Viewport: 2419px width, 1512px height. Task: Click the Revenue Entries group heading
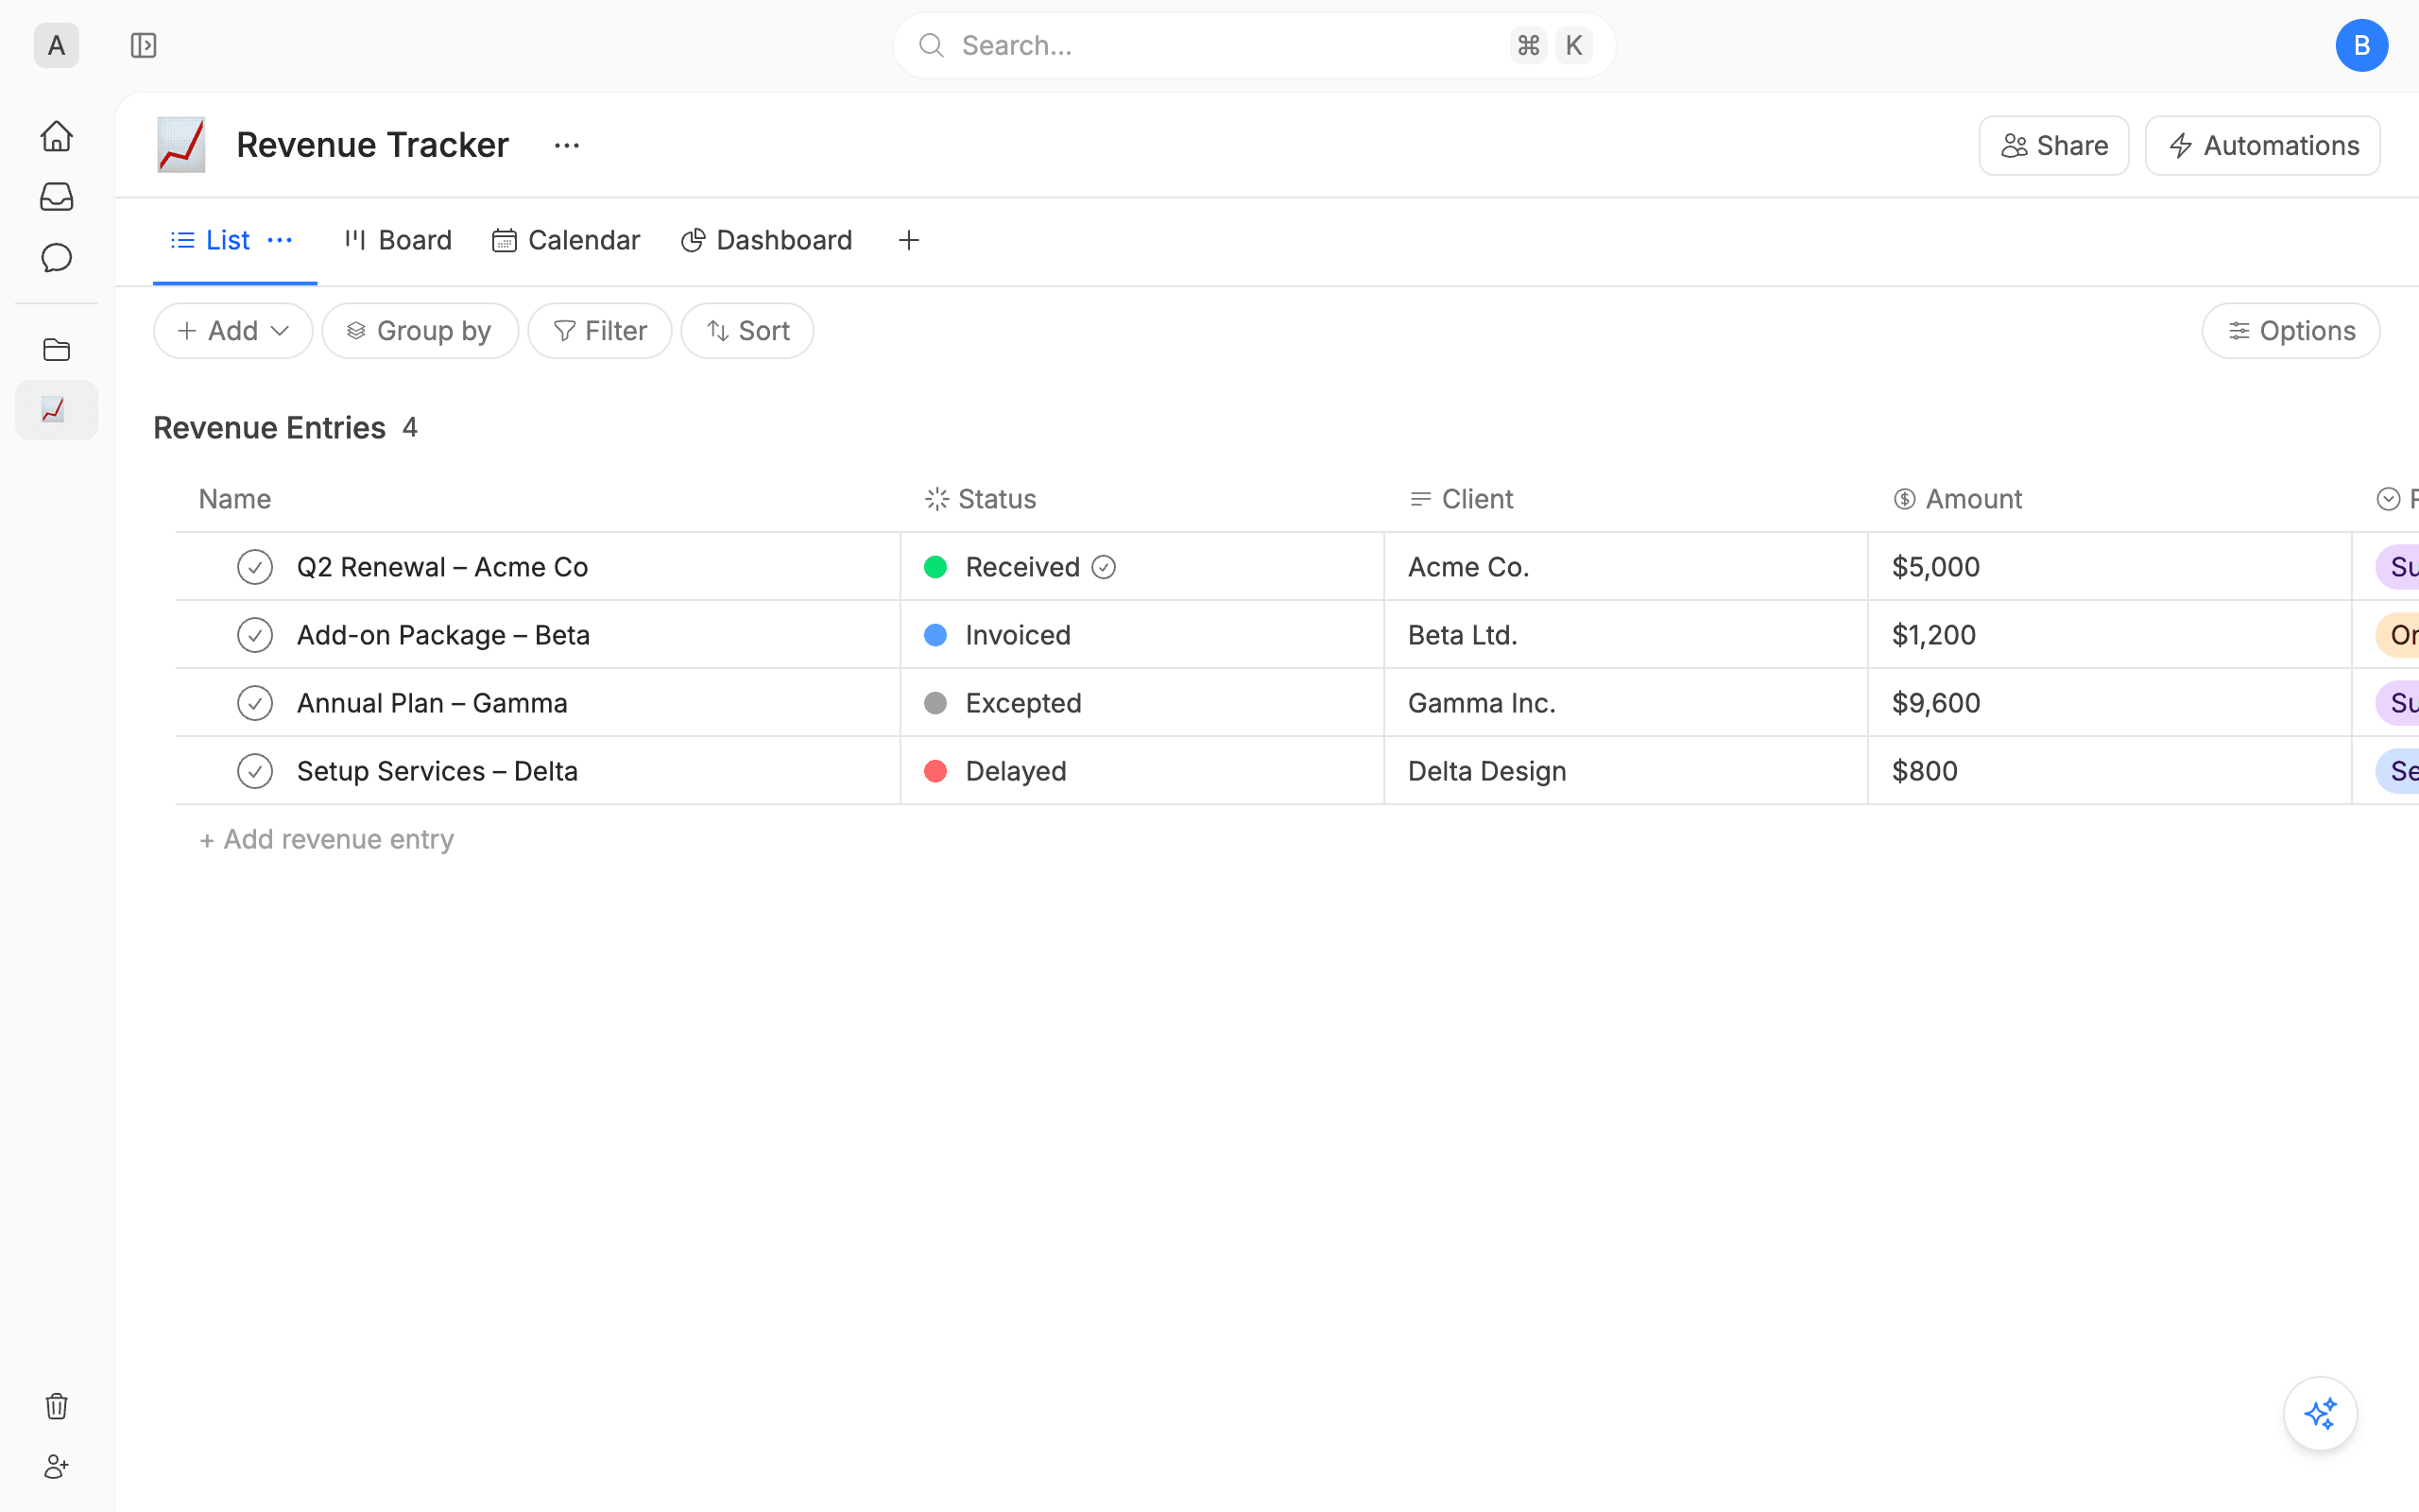click(270, 428)
